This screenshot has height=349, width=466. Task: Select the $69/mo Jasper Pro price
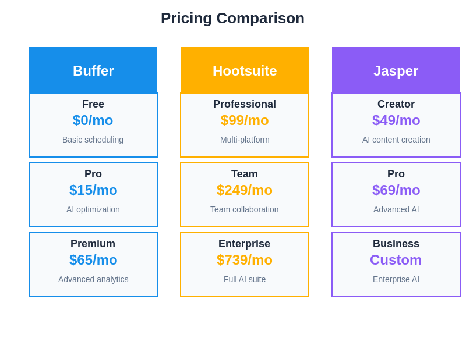click(396, 190)
